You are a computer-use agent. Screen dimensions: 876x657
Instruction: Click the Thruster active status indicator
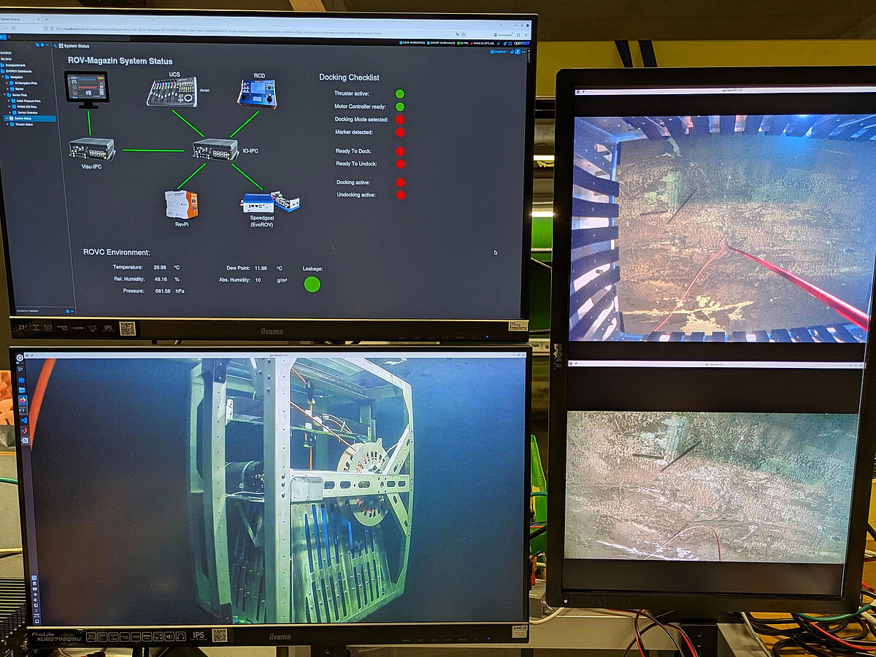click(399, 94)
